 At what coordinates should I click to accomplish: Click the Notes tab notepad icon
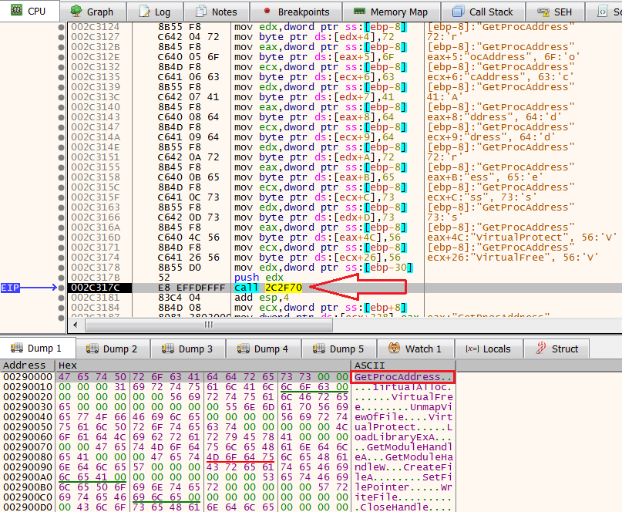201,11
